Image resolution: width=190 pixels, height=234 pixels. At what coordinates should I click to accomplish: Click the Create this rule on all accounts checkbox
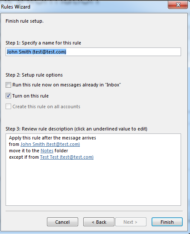tap(9, 107)
